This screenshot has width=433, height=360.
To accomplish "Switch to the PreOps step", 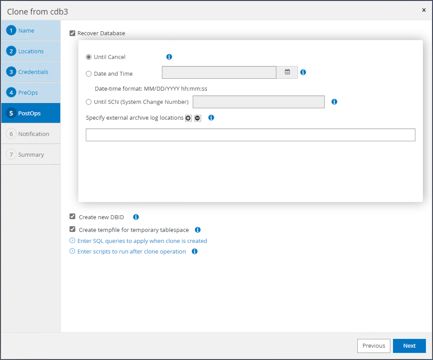I will pos(28,92).
